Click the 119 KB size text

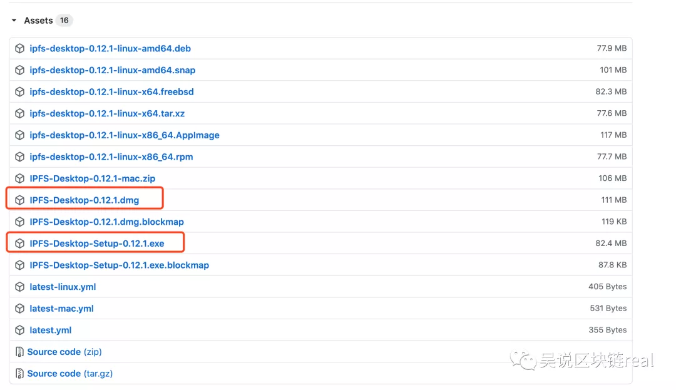pyautogui.click(x=614, y=222)
